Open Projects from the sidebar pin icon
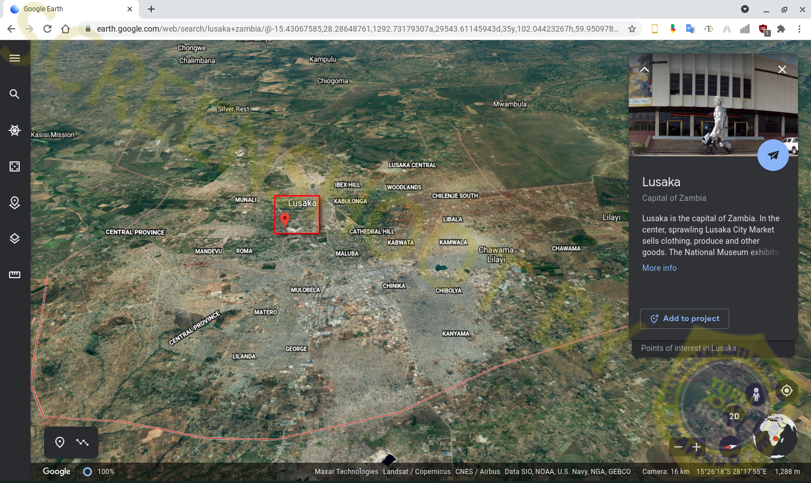Image resolution: width=811 pixels, height=483 pixels. [x=15, y=203]
